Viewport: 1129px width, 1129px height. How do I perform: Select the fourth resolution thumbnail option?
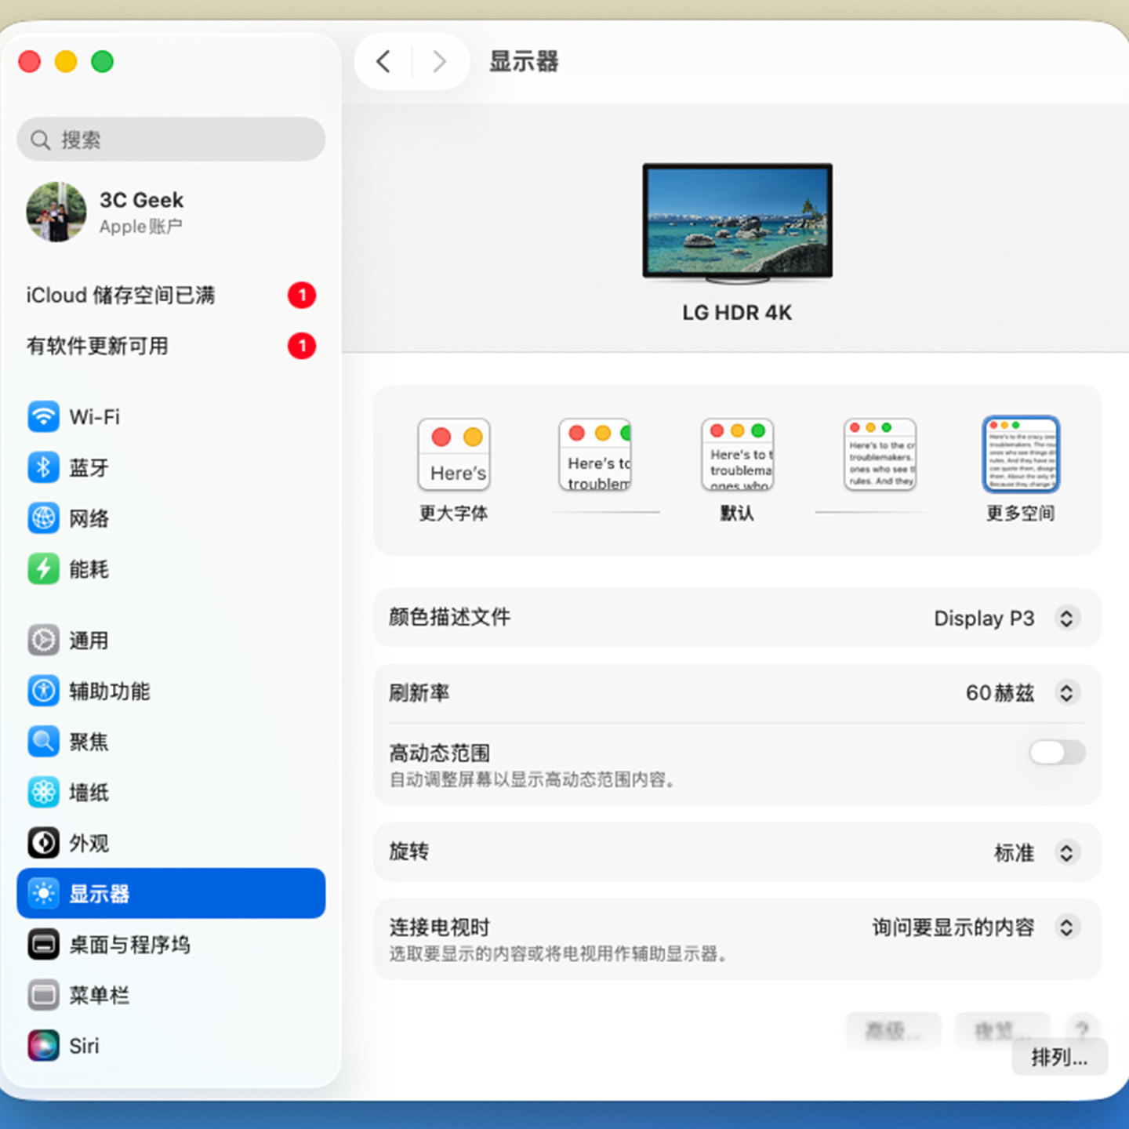[x=880, y=455]
